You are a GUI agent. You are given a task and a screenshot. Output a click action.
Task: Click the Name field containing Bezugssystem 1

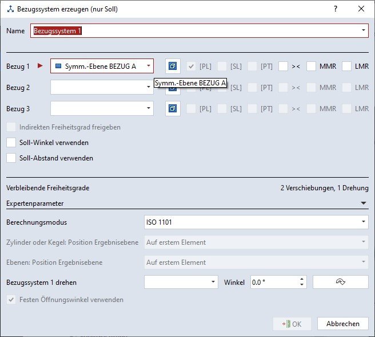194,30
